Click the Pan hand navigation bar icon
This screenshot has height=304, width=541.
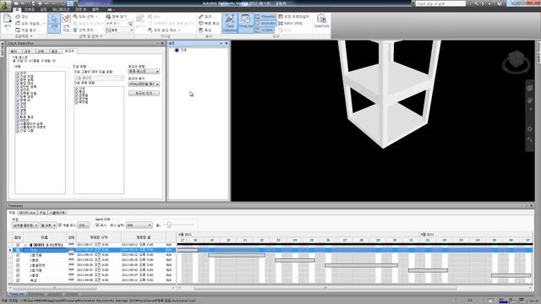[530, 100]
